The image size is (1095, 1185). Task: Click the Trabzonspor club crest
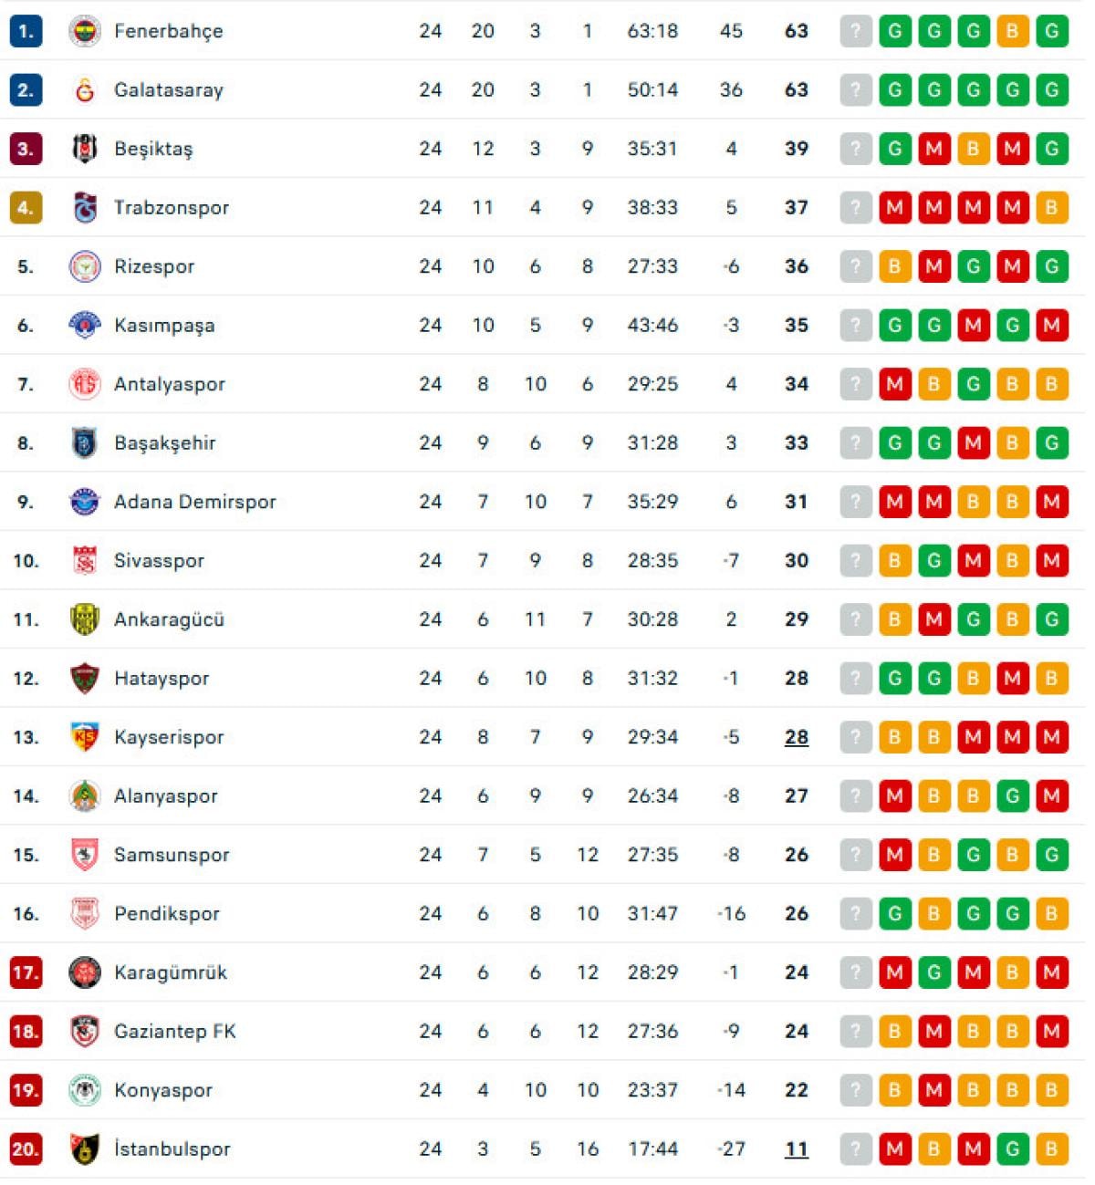tap(85, 208)
